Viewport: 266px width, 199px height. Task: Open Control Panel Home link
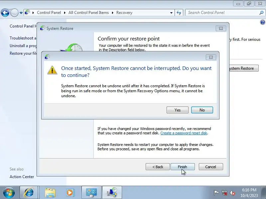pyautogui.click(x=23, y=26)
